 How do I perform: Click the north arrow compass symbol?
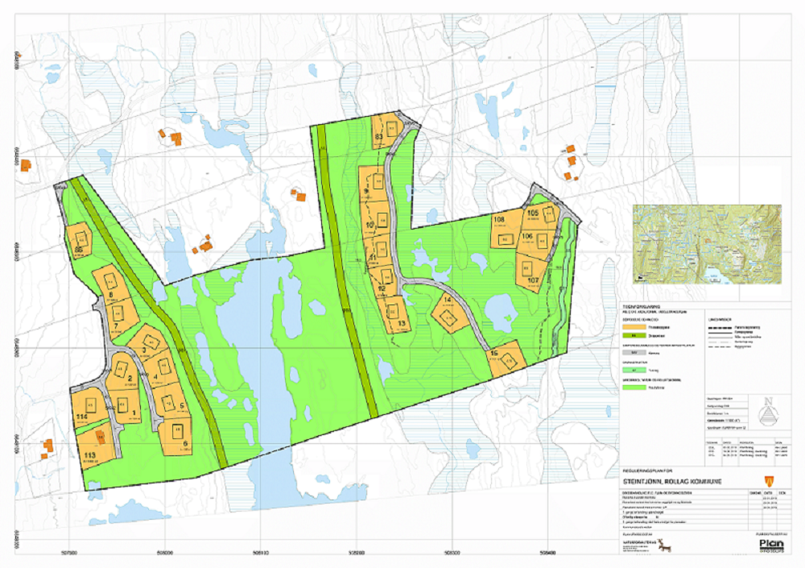771,416
